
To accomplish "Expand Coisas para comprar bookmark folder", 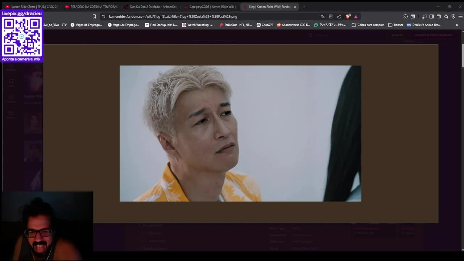I will (368, 25).
